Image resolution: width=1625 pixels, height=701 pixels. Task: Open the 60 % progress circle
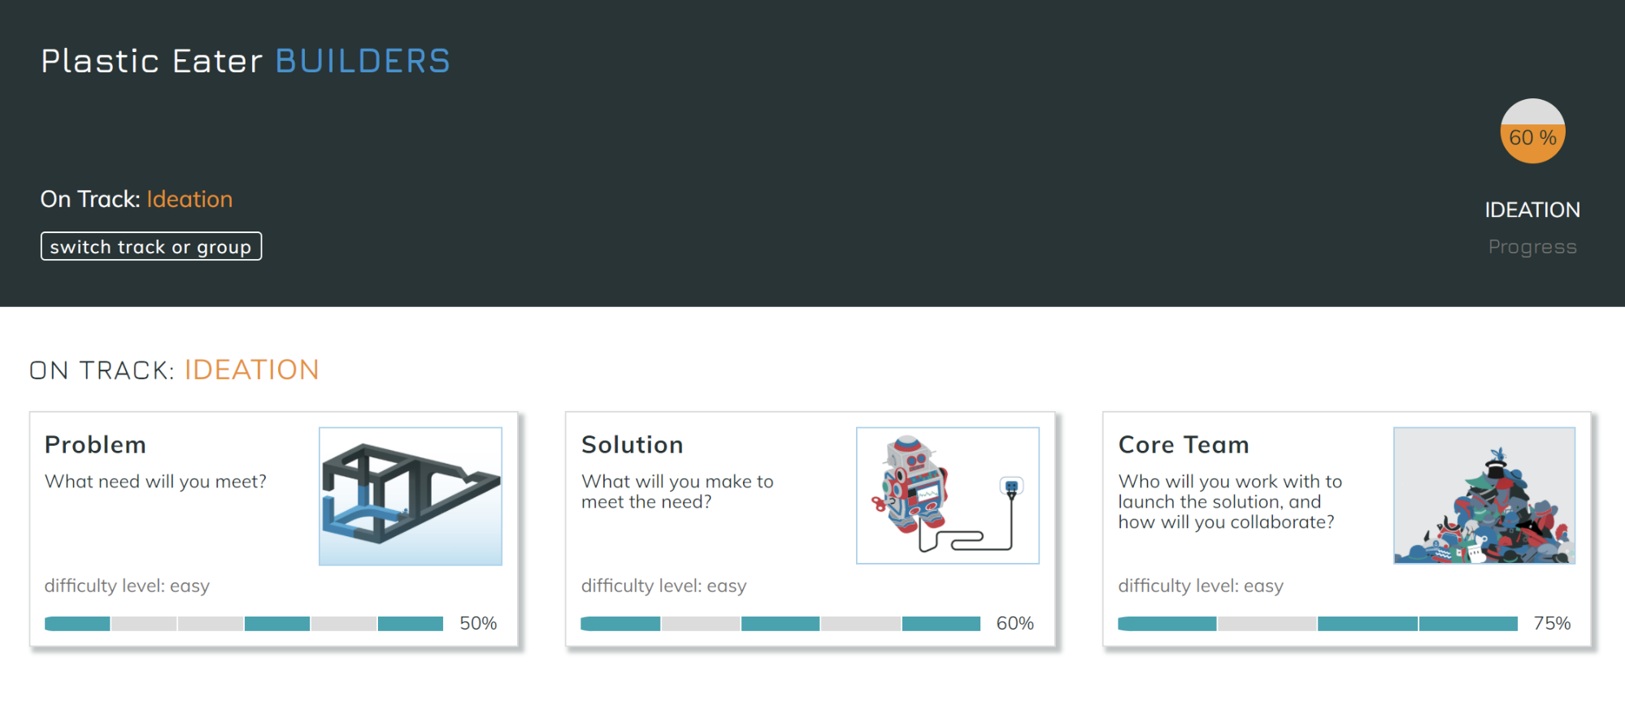1532,132
